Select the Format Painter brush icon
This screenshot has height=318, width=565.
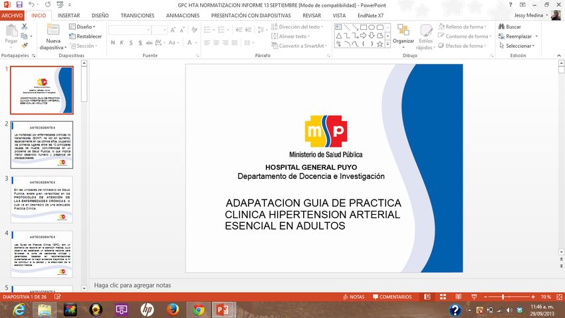pos(25,45)
